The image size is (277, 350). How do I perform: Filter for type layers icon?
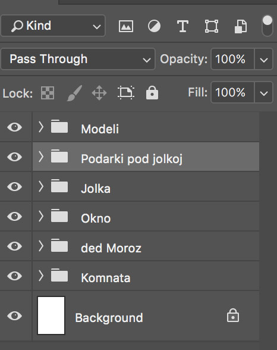click(x=182, y=26)
